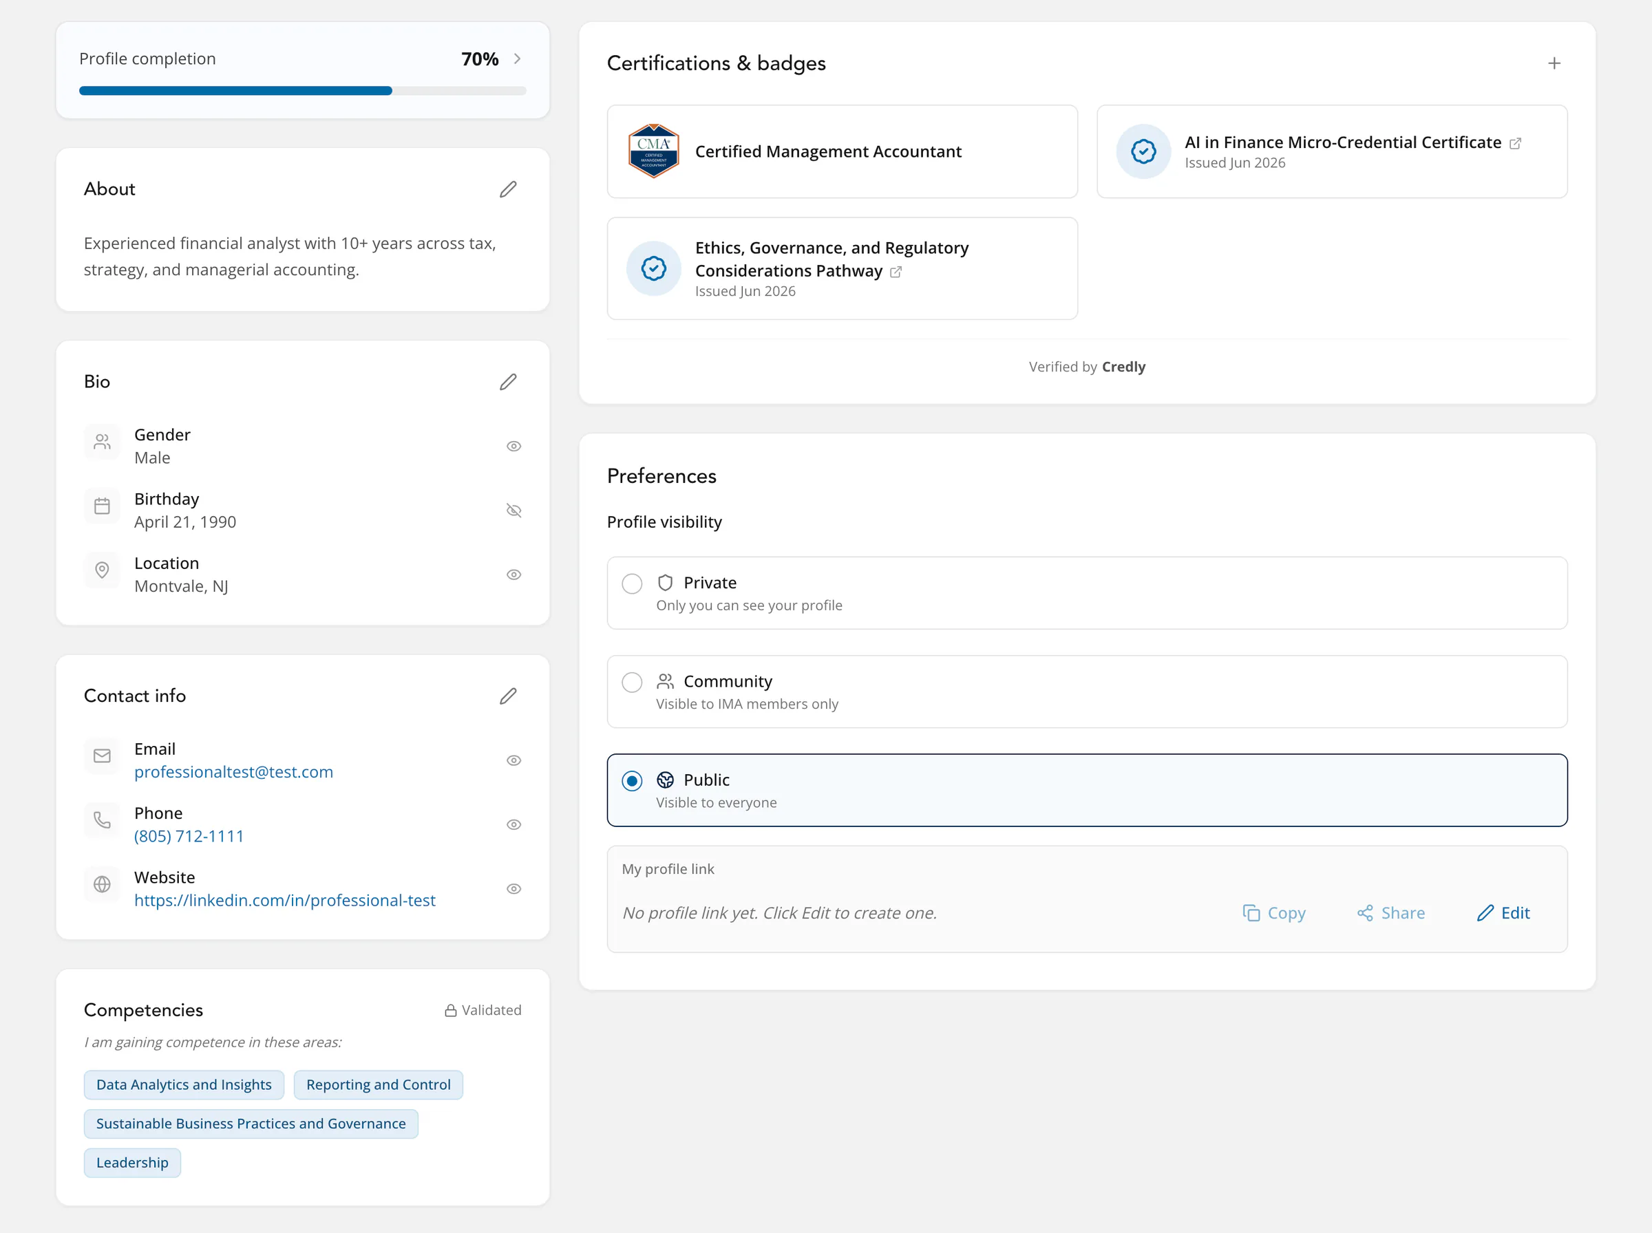Select Leadership competency tag
Screen dimensions: 1652x1233
point(132,1163)
